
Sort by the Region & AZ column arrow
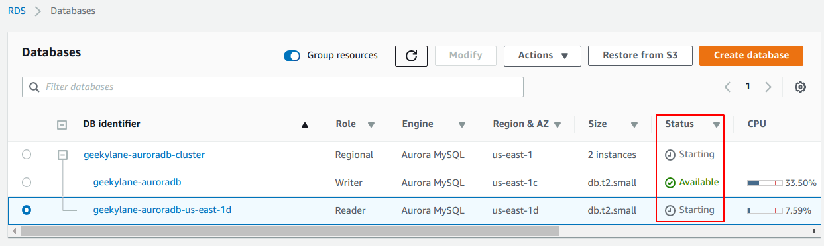tap(558, 124)
